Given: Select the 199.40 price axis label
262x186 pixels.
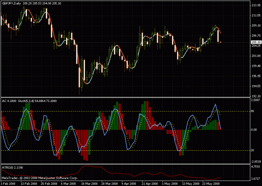Looking at the screenshot, I should click(256, 66).
